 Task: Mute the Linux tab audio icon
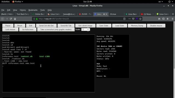coord(104,14)
